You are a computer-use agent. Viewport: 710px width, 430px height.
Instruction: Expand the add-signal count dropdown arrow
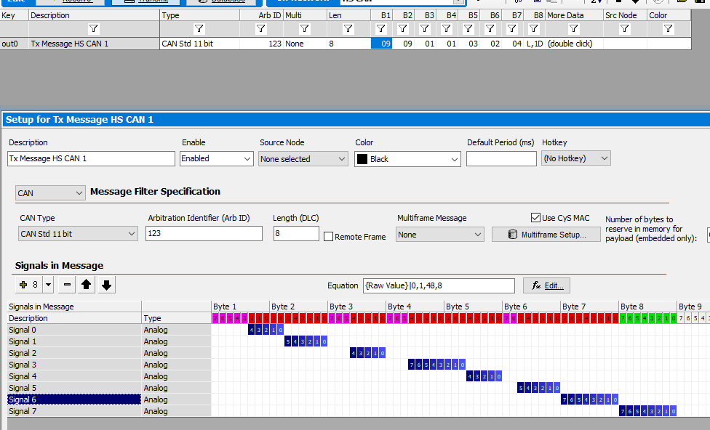[49, 285]
